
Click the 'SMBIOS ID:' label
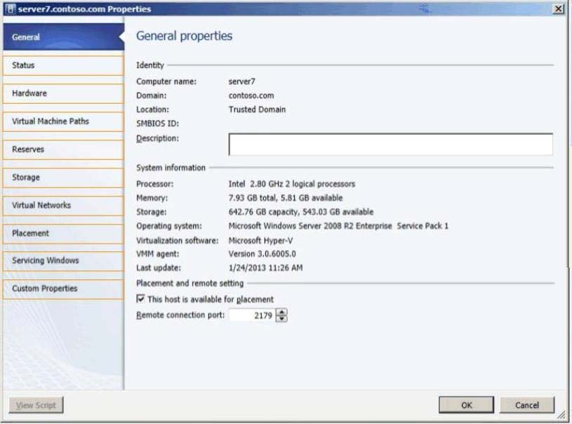158,124
